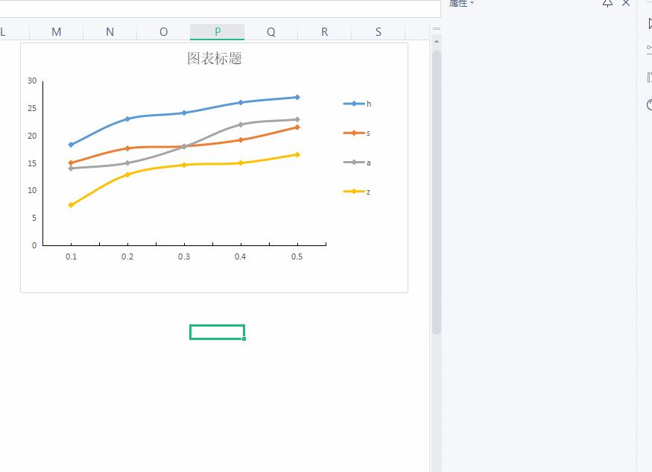The height and width of the screenshot is (472, 652).
Task: Select column R header
Action: pos(324,32)
